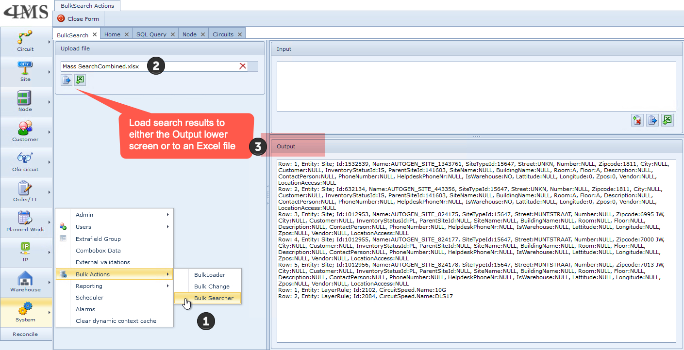
Task: Select Bulk Searcher from submenu
Action: [214, 298]
